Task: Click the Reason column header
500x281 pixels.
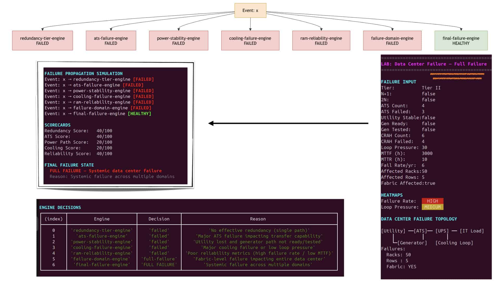Action: (x=258, y=219)
